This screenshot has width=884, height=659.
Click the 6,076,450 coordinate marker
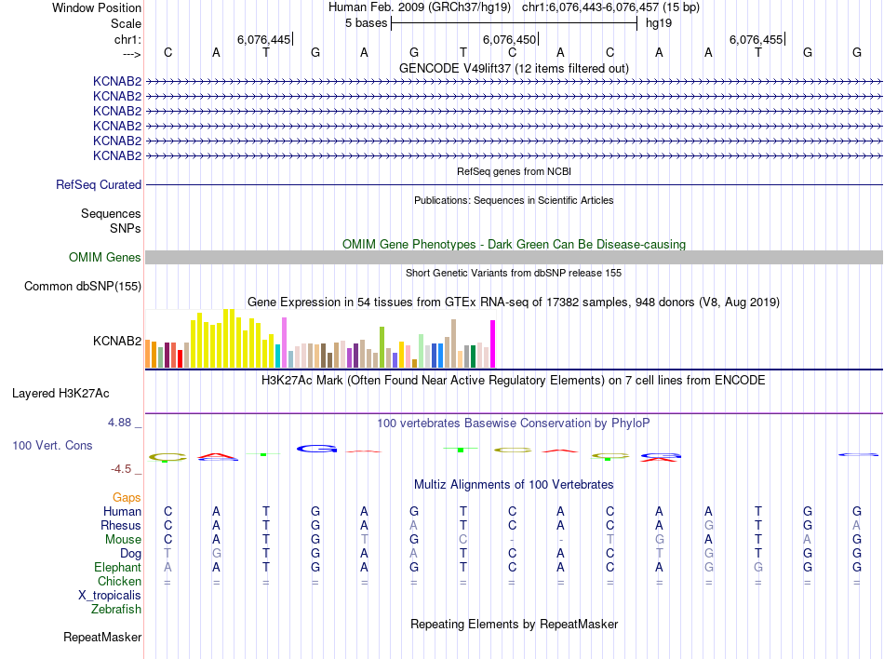510,39
